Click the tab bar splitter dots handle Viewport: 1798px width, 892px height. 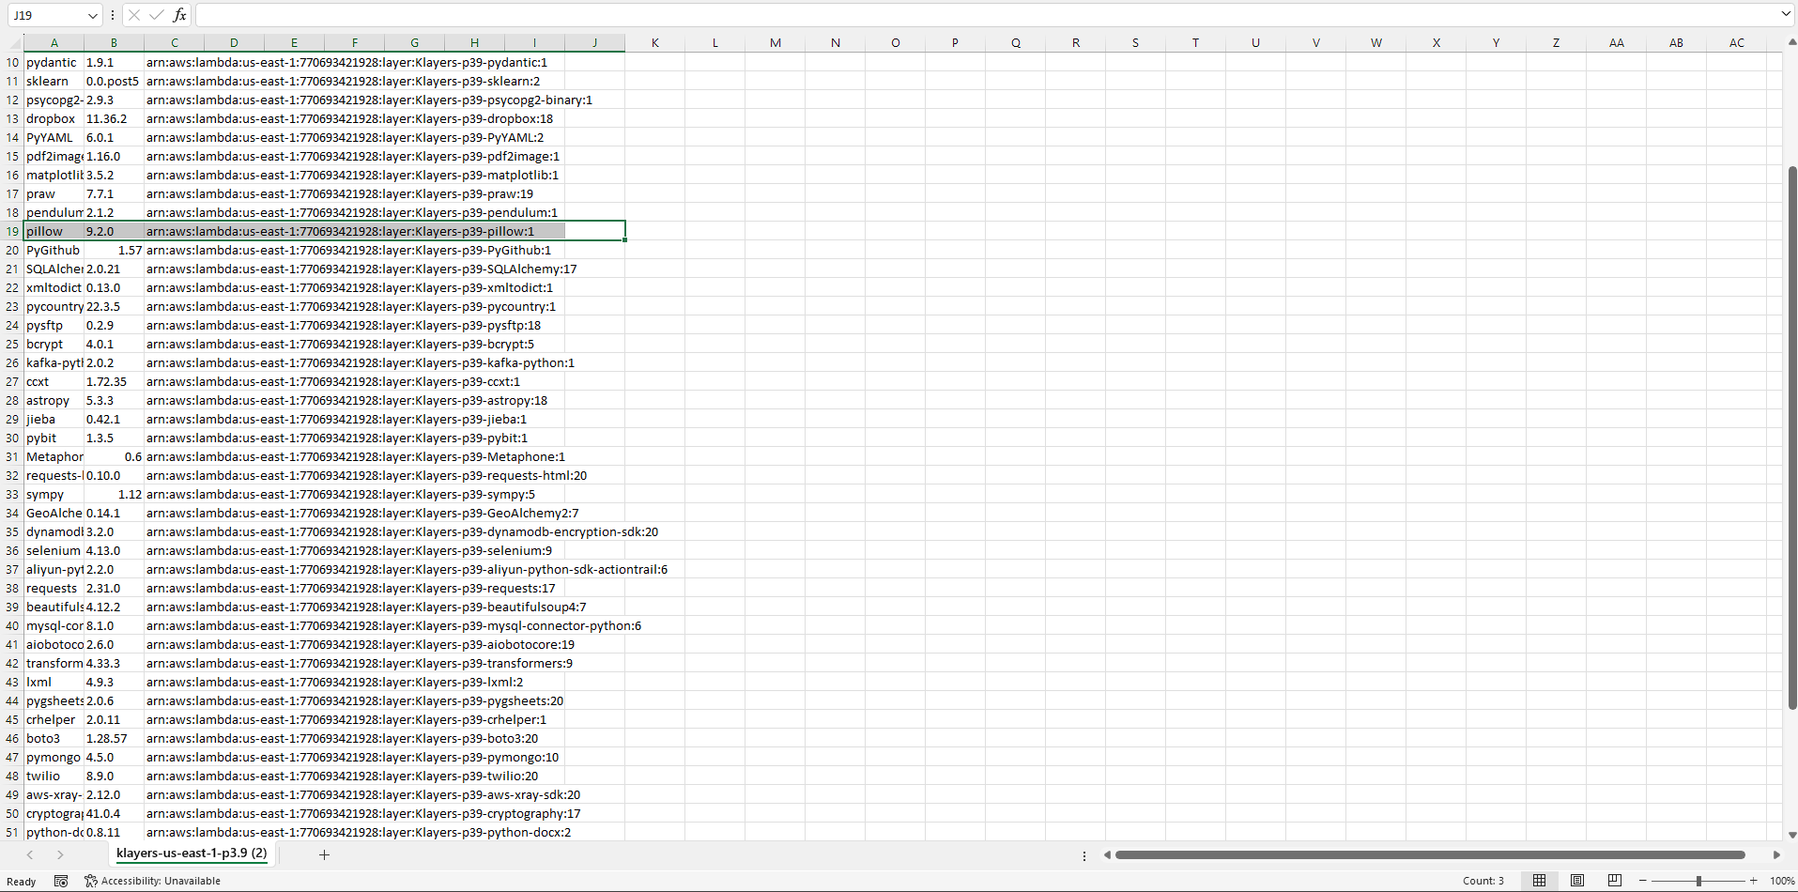1084,855
